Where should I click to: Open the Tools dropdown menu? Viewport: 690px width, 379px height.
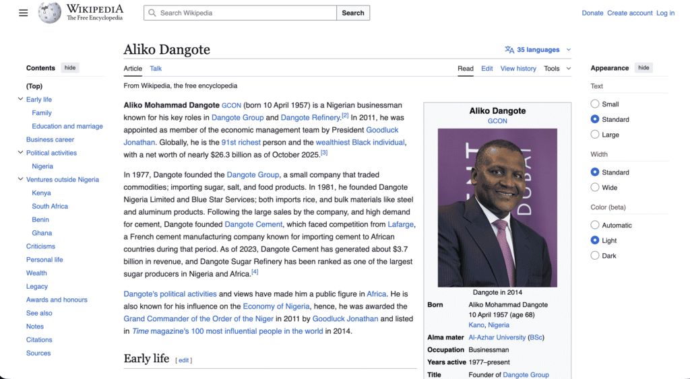coord(557,69)
